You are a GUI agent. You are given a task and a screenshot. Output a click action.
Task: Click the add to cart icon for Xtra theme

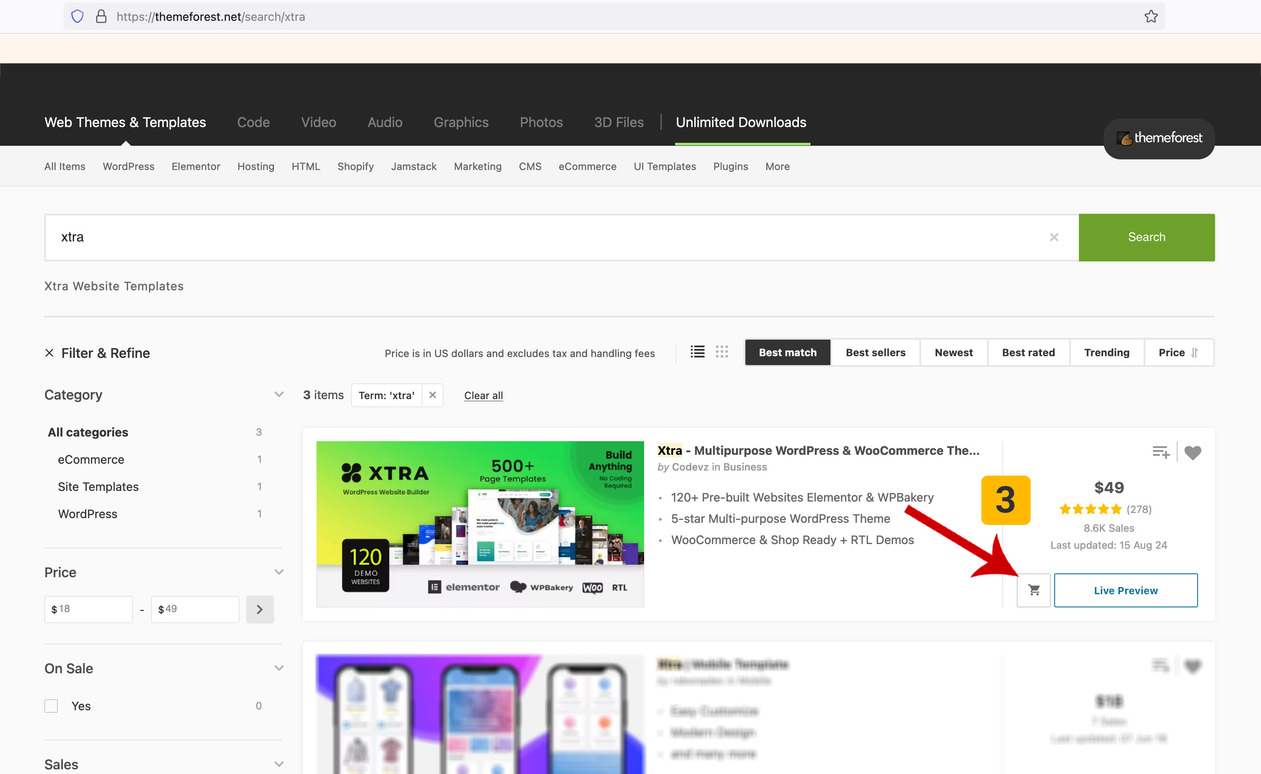[1033, 590]
